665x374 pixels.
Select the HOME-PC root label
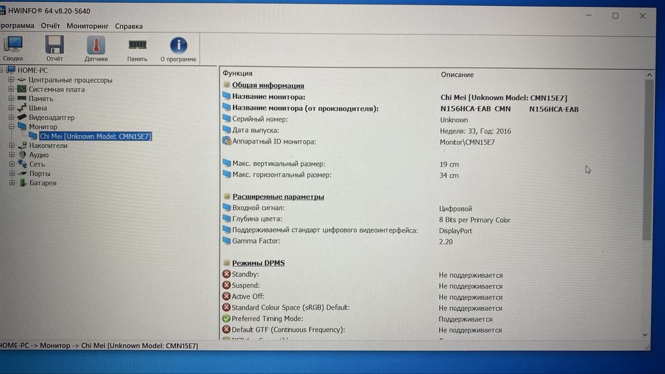pyautogui.click(x=33, y=70)
